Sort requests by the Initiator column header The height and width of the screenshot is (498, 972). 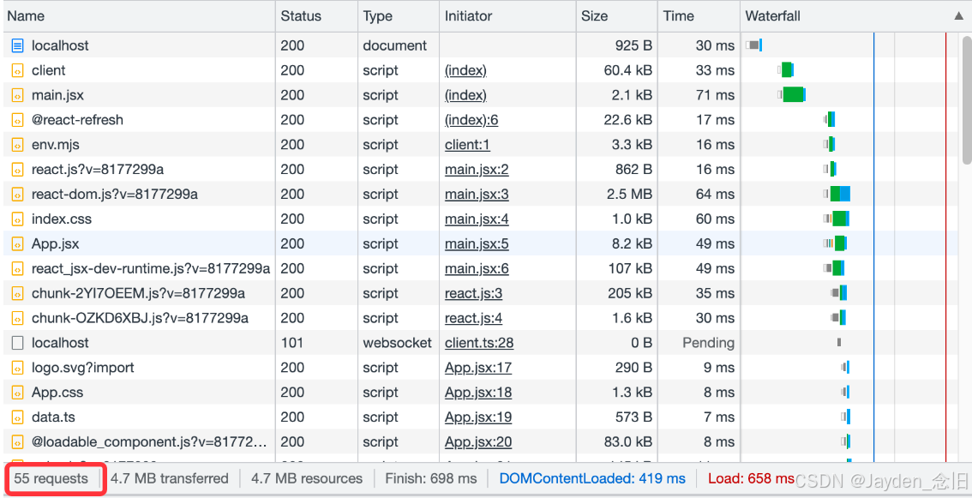pos(507,16)
